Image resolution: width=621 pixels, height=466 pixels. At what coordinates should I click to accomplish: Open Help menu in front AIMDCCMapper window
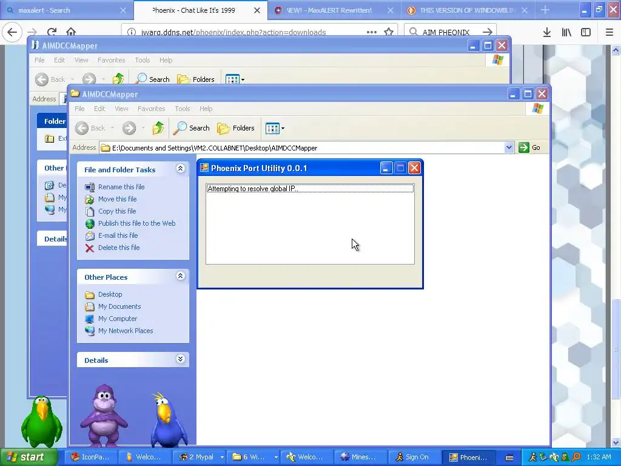pos(206,109)
